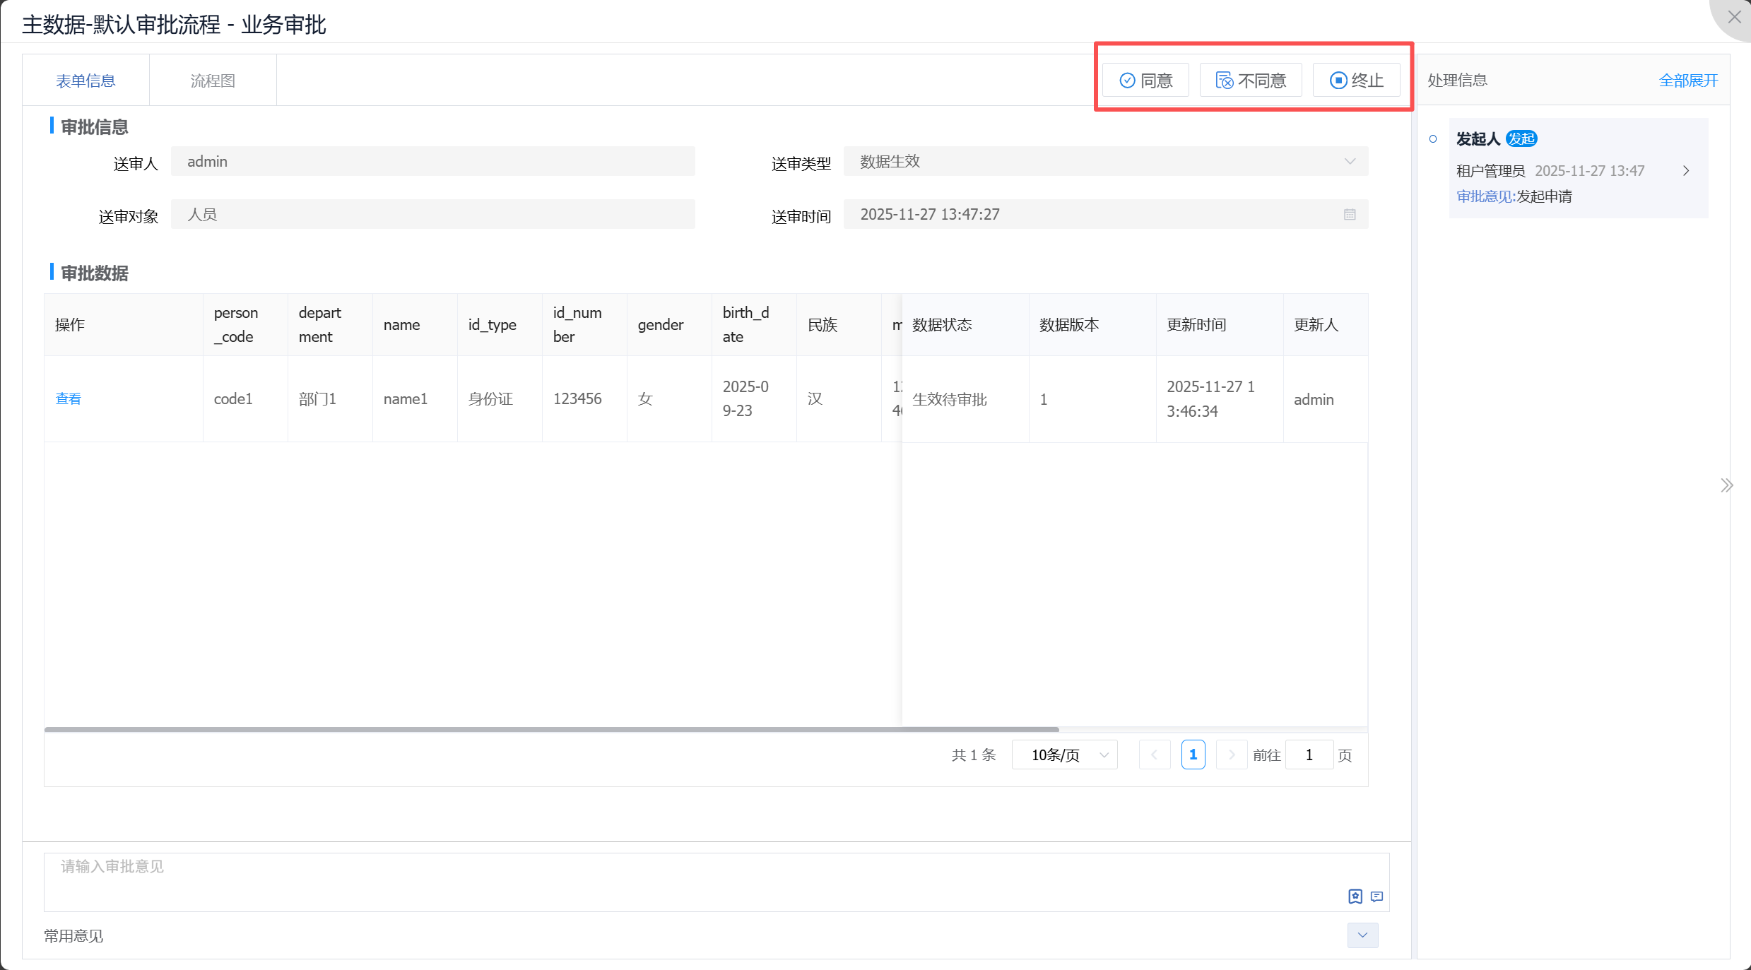Screen dimensions: 1751x970
Task: Click the bookmark star icon in opinion box
Action: click(1355, 897)
